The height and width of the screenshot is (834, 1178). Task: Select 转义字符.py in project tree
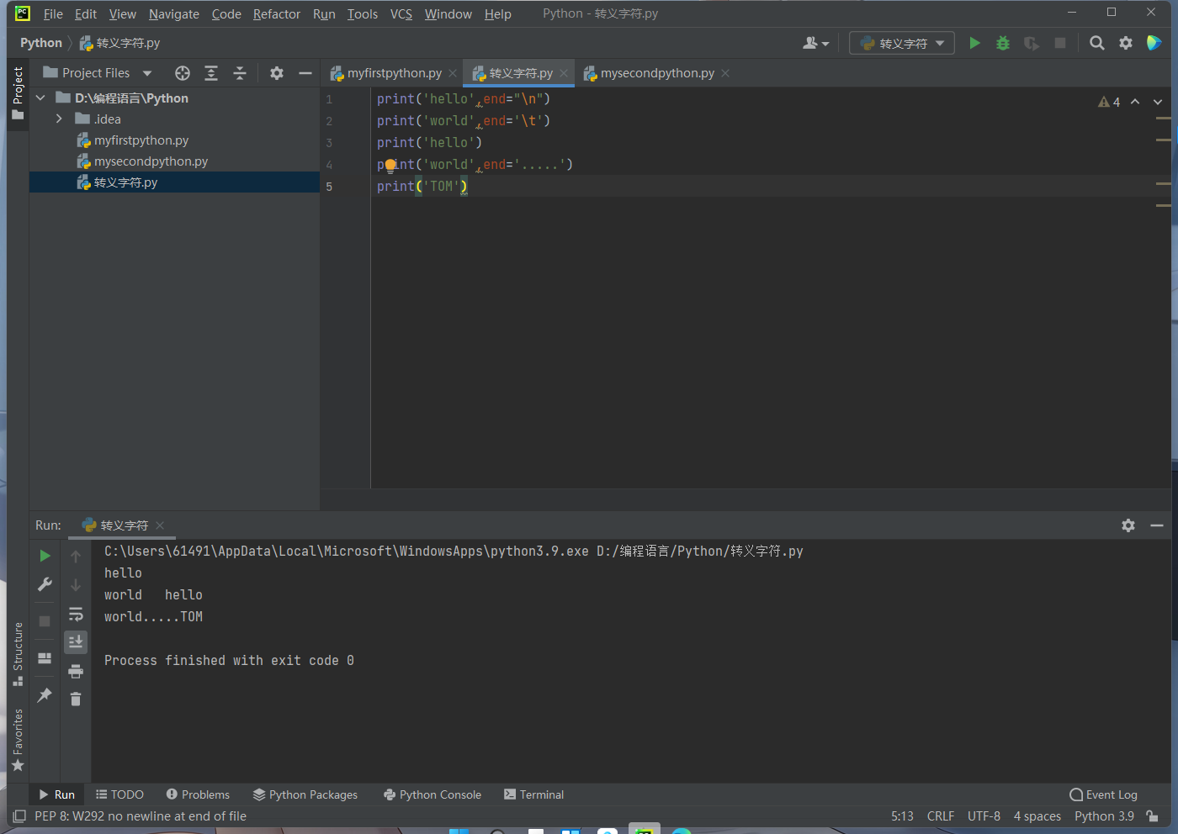click(125, 182)
